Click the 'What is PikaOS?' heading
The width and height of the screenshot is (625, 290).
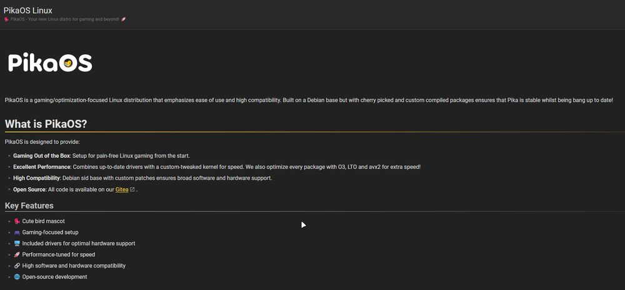tap(46, 124)
